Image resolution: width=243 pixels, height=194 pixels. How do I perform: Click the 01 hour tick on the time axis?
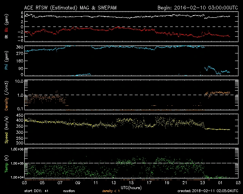click(x=220, y=183)
